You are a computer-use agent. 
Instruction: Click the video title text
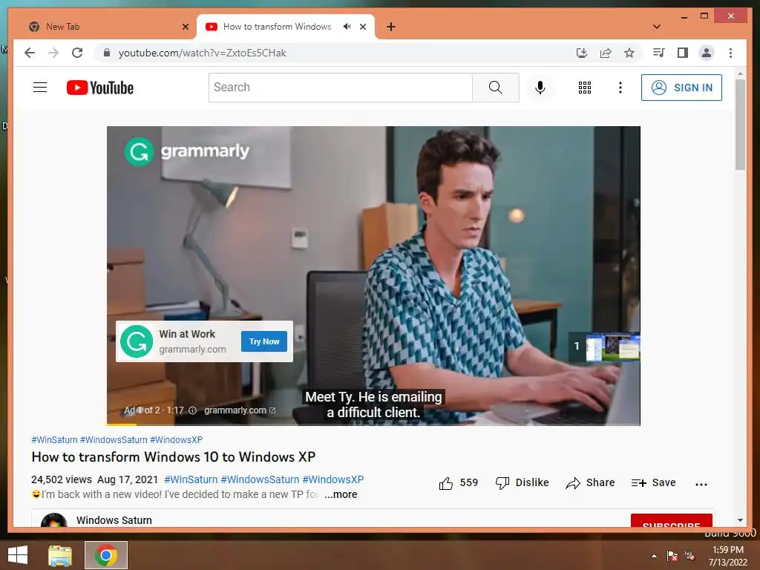pos(174,457)
